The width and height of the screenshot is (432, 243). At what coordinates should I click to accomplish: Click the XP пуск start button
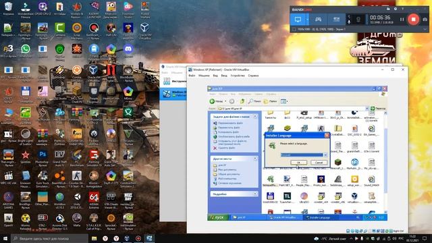point(218,217)
